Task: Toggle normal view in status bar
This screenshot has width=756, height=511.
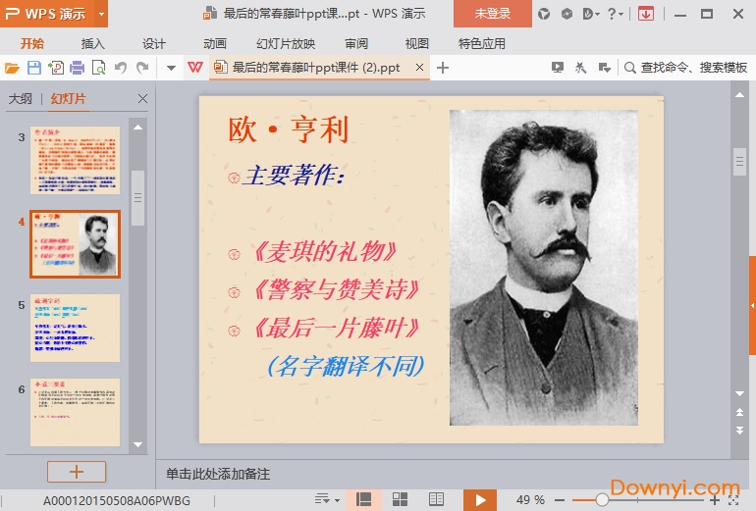Action: tap(364, 499)
